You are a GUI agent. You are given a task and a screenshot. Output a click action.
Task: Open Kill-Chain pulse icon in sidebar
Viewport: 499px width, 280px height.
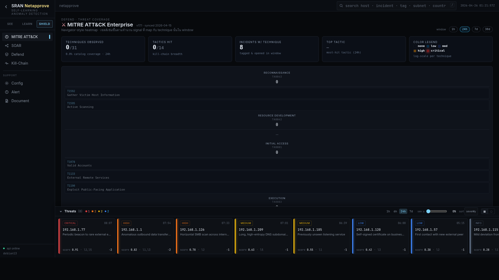(7, 63)
